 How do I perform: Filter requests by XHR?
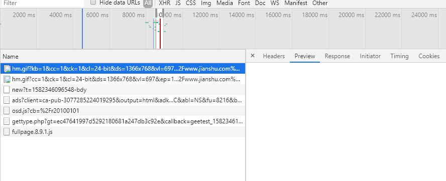pos(164,3)
